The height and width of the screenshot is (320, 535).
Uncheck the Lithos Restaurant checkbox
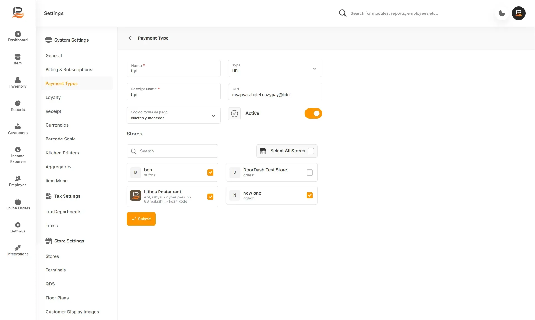pyautogui.click(x=210, y=197)
